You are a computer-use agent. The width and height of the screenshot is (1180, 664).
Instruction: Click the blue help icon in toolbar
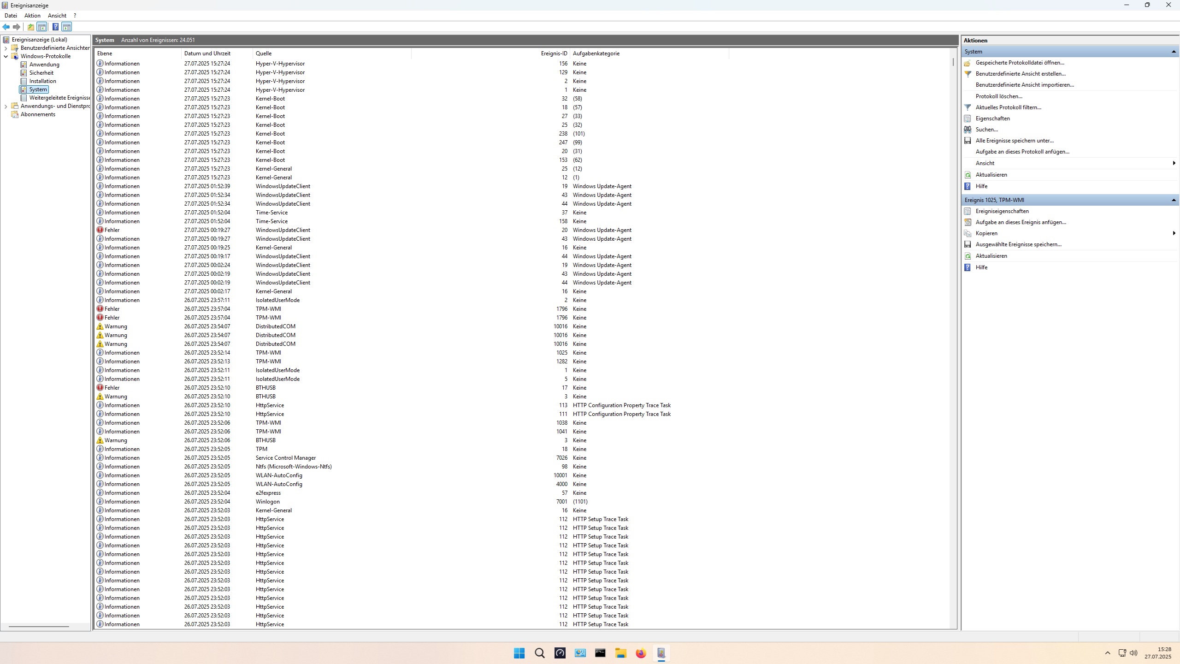click(x=55, y=27)
